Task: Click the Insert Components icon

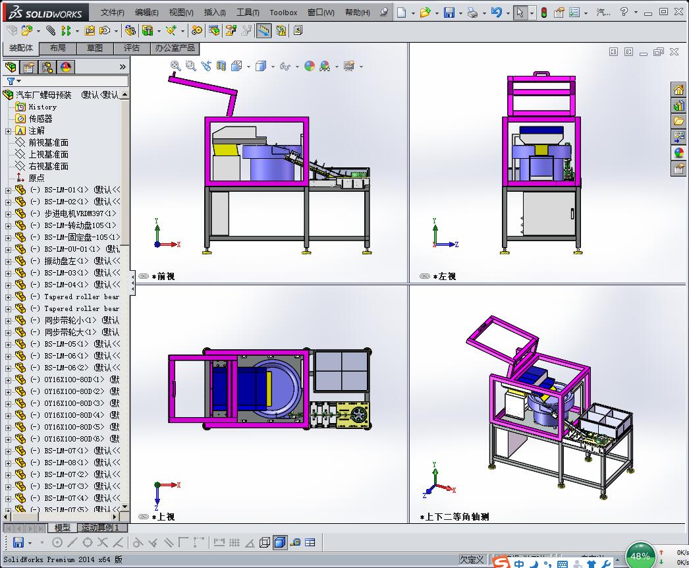Action: coord(26,30)
